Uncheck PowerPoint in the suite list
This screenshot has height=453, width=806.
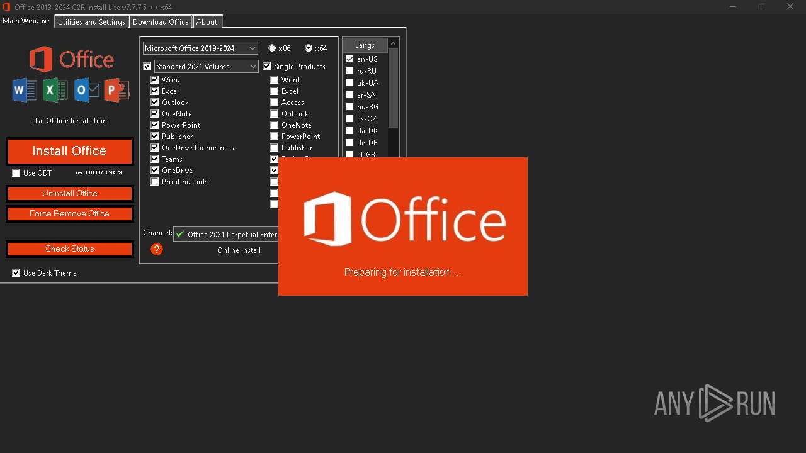155,125
